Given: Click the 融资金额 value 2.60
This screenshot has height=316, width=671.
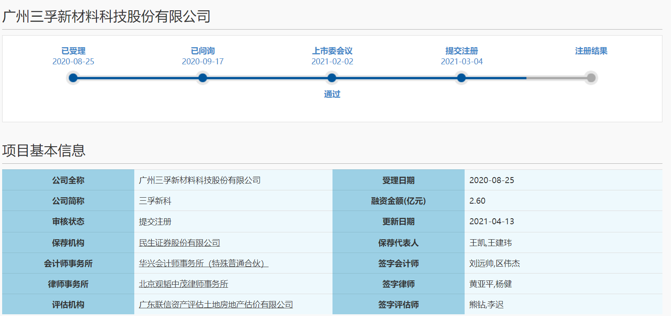Looking at the screenshot, I should pyautogui.click(x=477, y=201).
